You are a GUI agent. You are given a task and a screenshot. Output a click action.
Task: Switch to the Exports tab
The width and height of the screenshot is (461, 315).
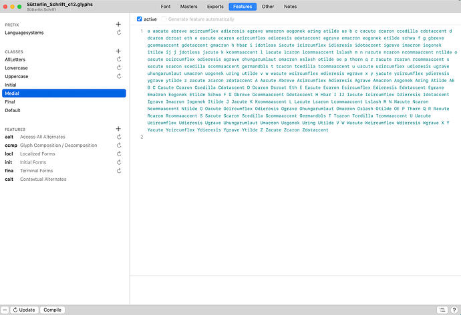[215, 7]
